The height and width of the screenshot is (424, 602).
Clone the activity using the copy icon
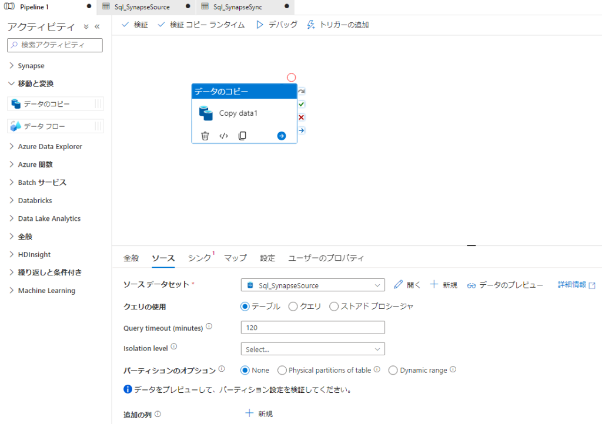tap(242, 136)
